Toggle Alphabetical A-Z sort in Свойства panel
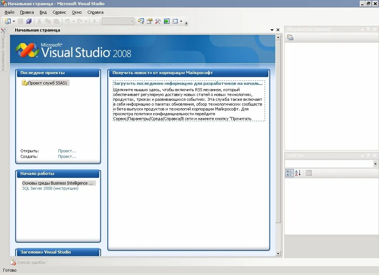The height and width of the screenshot is (275, 379). [x=298, y=173]
